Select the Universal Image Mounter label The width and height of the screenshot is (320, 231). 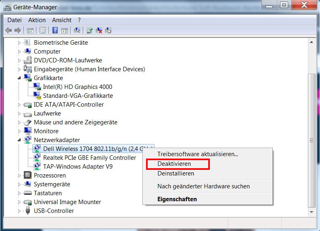[67, 202]
